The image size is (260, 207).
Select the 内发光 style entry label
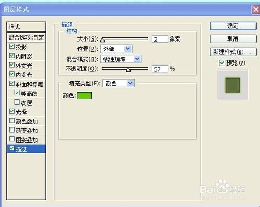[24, 75]
